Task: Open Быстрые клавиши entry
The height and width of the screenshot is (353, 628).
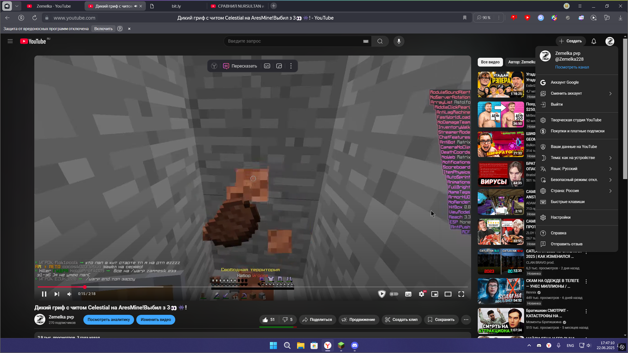Action: [x=577, y=202]
